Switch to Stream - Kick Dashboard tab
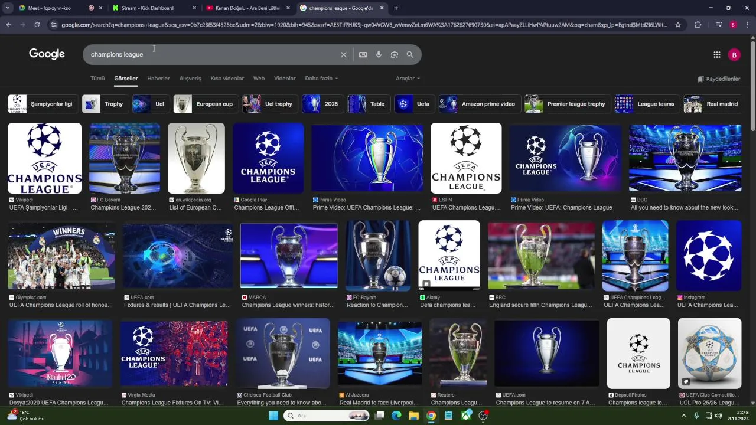 click(154, 8)
